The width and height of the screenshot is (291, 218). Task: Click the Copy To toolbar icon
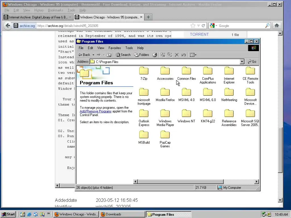click(x=170, y=55)
